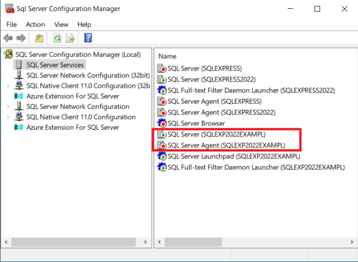Viewport: 358px width, 262px height.
Task: Select SQL Server Configuration Manager (Local) label
Action: click(78, 54)
